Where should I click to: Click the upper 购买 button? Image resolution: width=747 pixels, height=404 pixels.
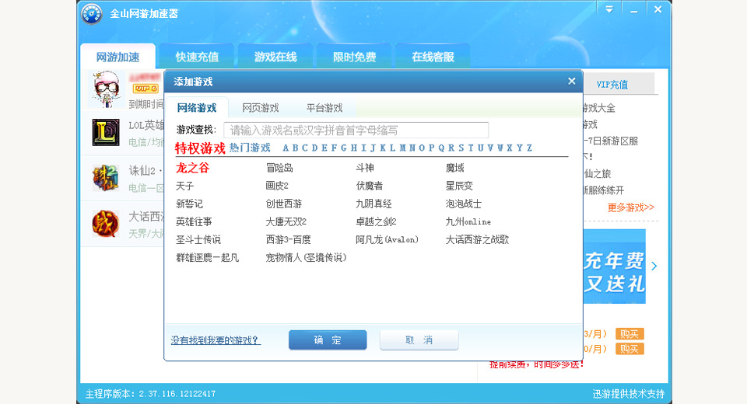(x=630, y=334)
